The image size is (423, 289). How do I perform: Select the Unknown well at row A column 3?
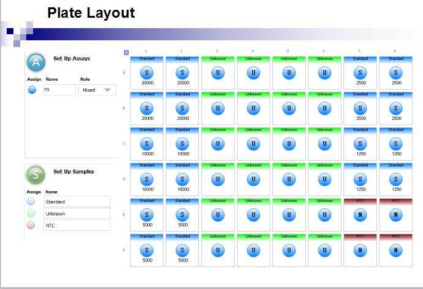point(218,73)
